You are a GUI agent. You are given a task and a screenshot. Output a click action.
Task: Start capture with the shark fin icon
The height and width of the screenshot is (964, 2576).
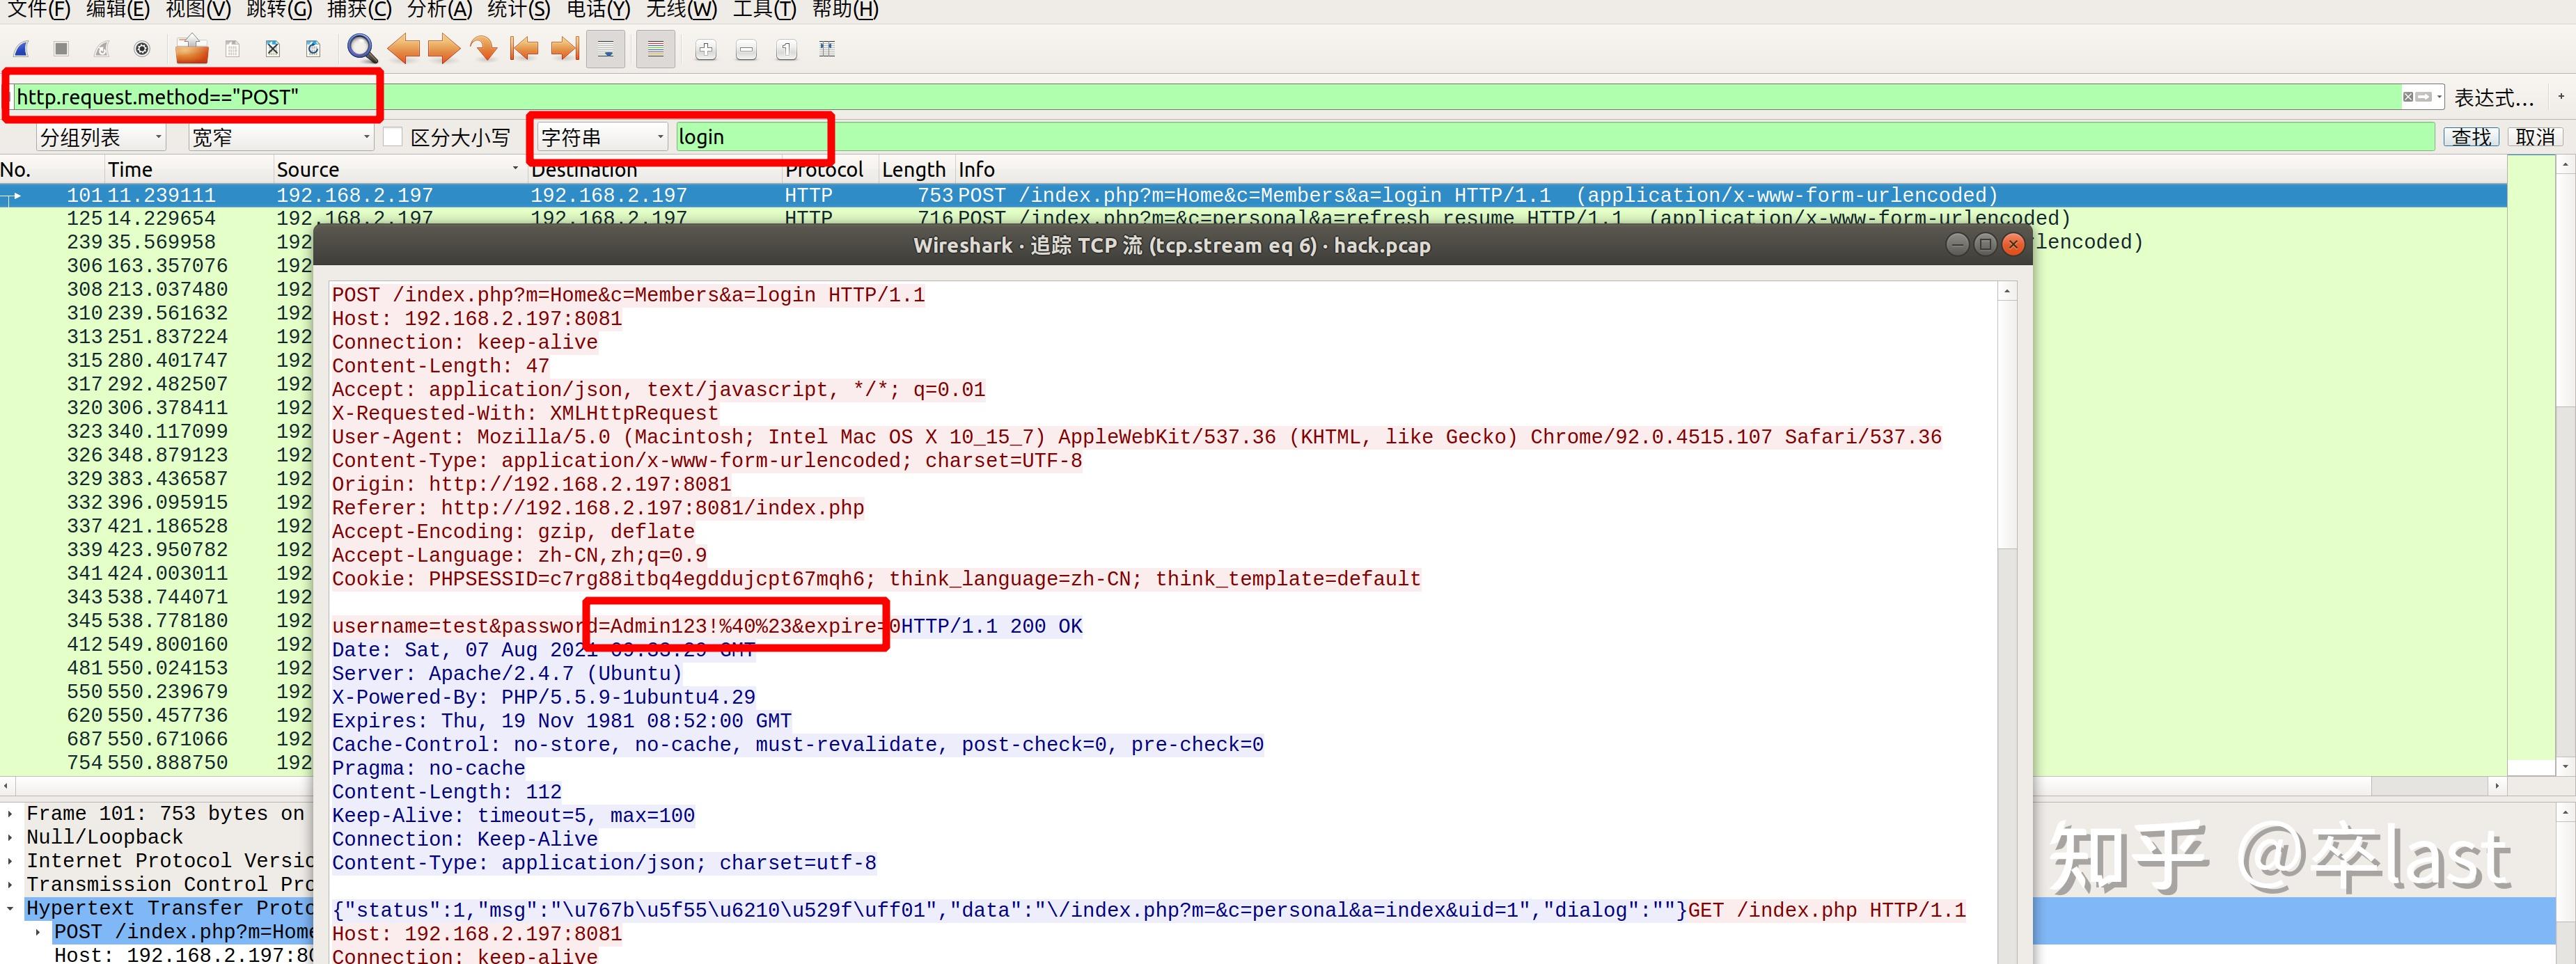[21, 49]
